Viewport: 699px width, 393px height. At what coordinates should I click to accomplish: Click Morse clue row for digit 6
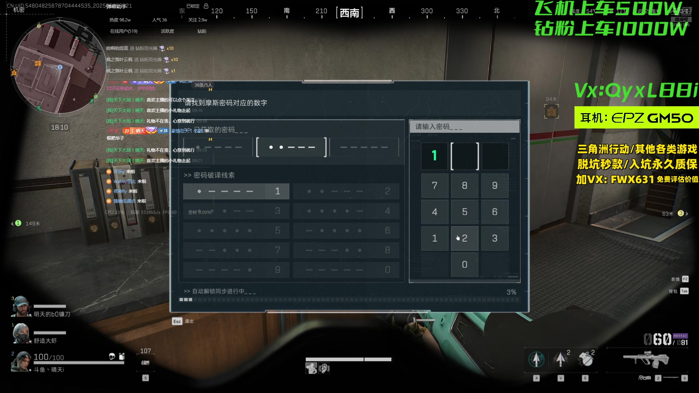tap(346, 230)
